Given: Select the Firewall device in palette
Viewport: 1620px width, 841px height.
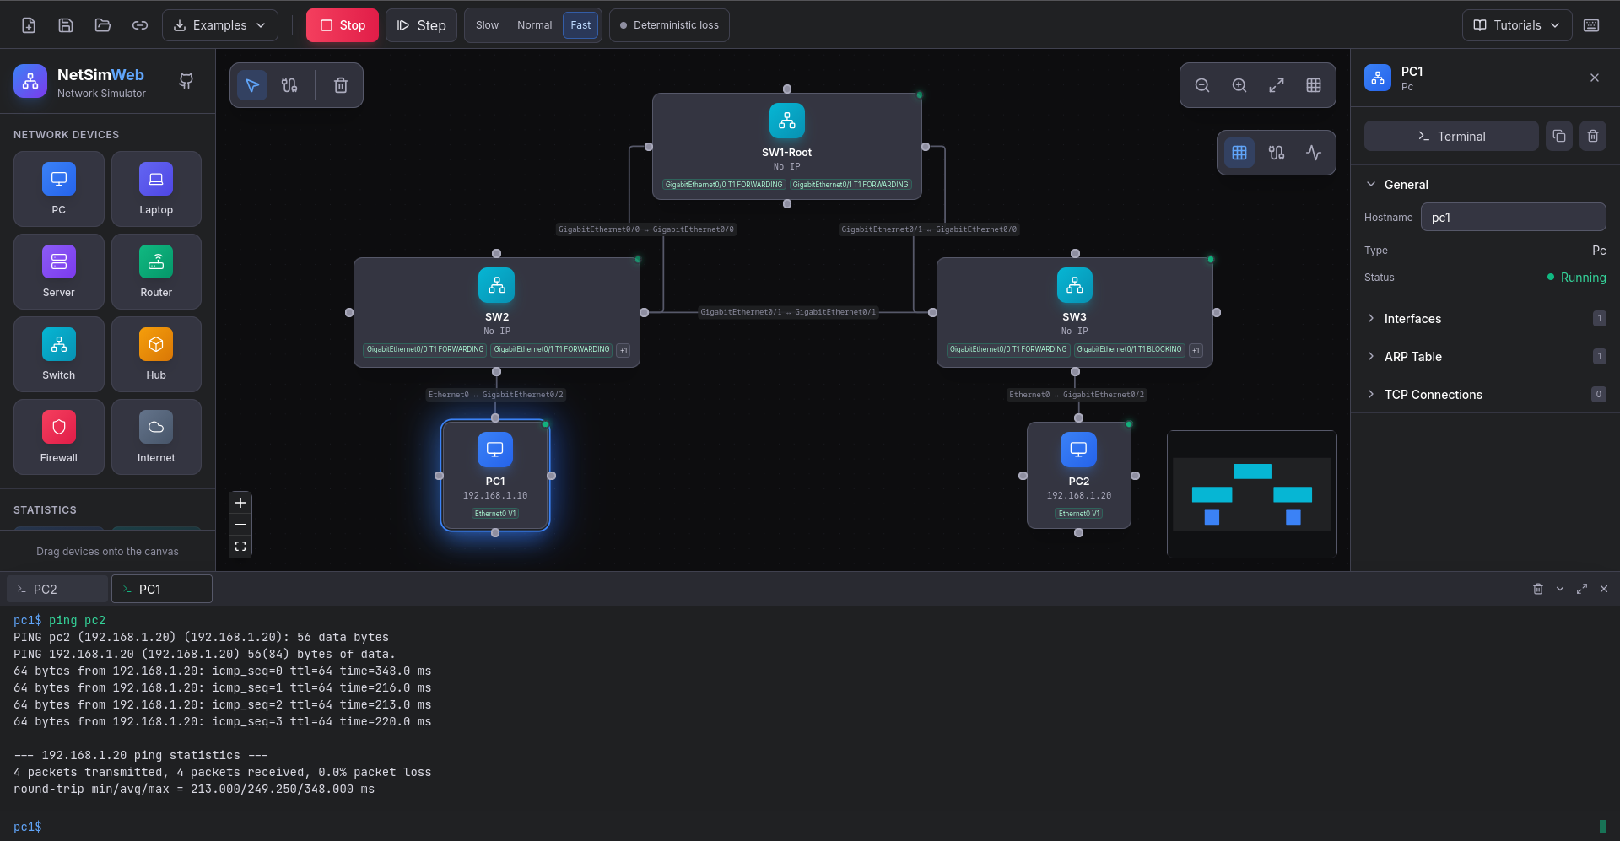Looking at the screenshot, I should [x=59, y=437].
